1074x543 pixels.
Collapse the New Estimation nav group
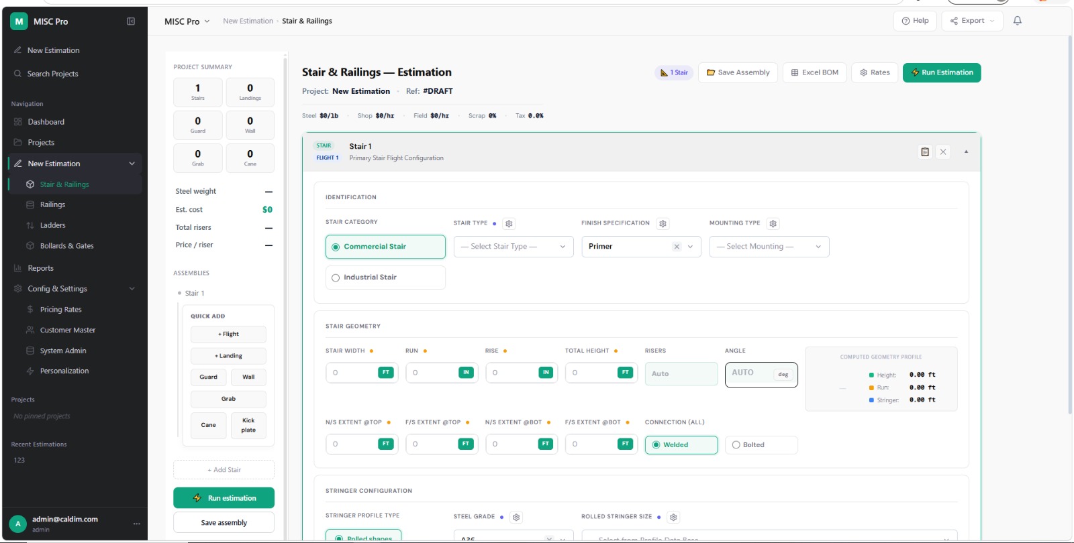pyautogui.click(x=132, y=164)
